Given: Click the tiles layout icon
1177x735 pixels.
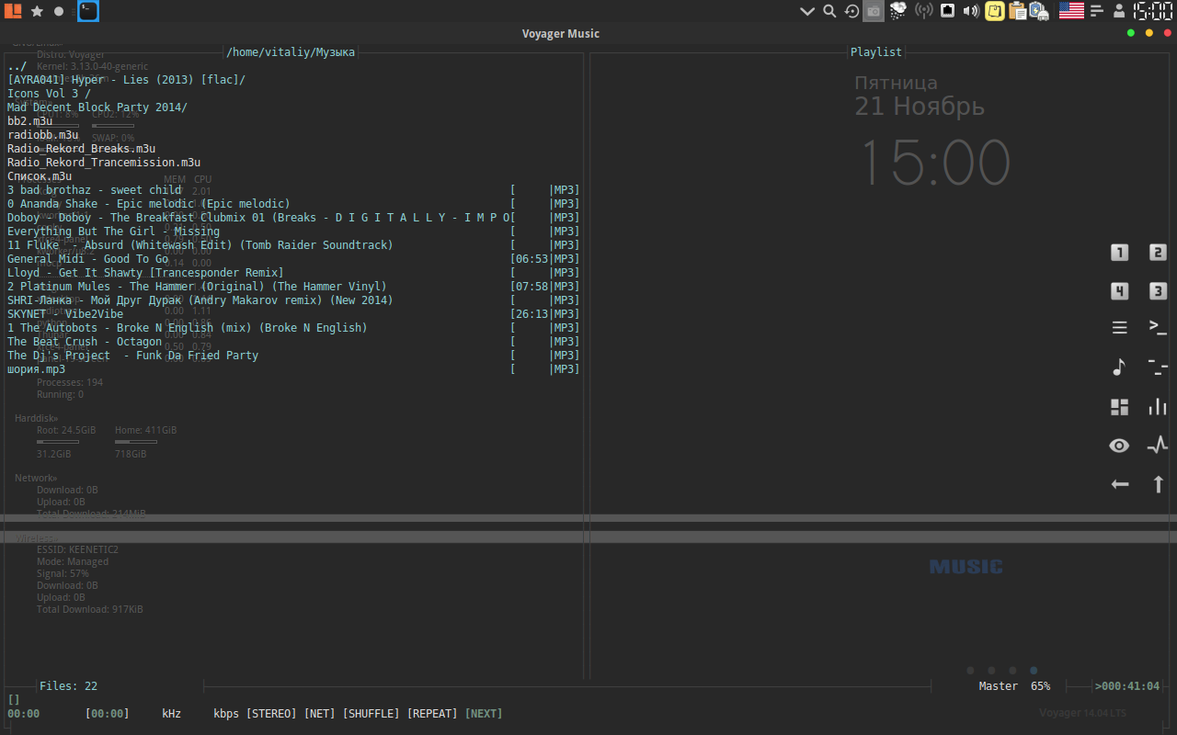Looking at the screenshot, I should (1119, 407).
